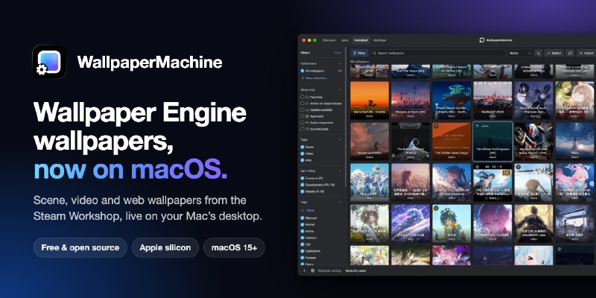
Task: Switch to the Installed tab
Action: point(361,40)
